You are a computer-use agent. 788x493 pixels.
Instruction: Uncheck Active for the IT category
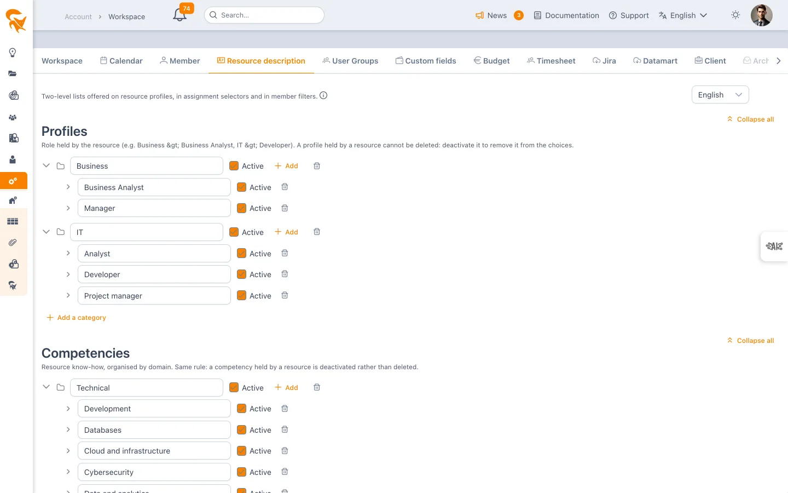234,232
